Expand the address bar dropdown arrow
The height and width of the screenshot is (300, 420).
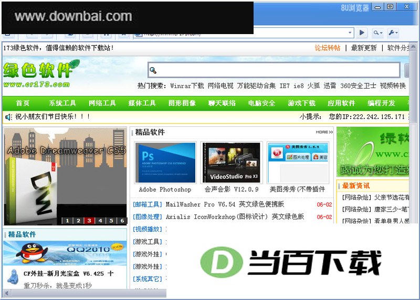pyautogui.click(x=350, y=33)
